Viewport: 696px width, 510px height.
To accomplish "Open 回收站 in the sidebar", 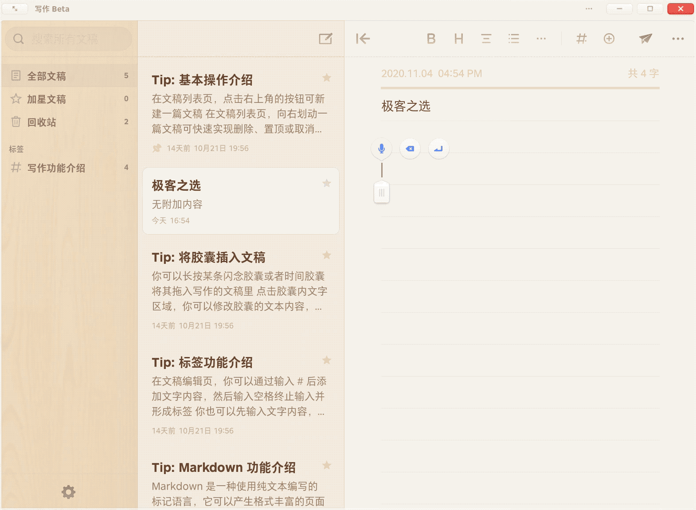I will point(69,122).
